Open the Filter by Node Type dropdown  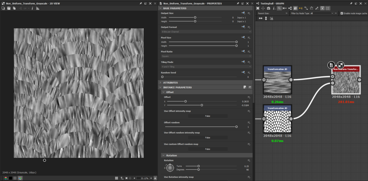[322, 14]
